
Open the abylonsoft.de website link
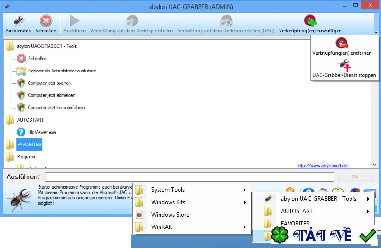coord(322,166)
